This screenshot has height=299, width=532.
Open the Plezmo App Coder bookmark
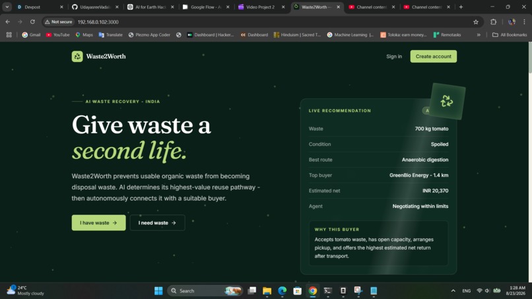[149, 34]
